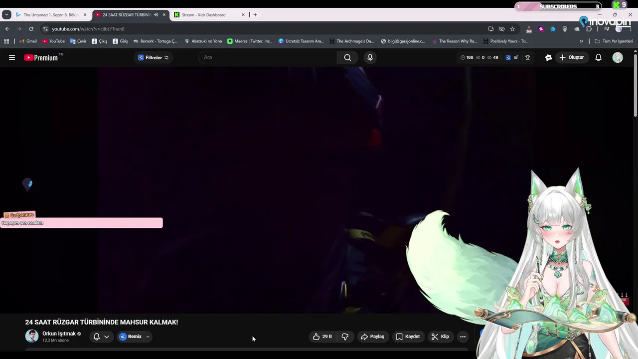
Task: Click the 168 clock stat in vidIQ bar
Action: point(467,57)
